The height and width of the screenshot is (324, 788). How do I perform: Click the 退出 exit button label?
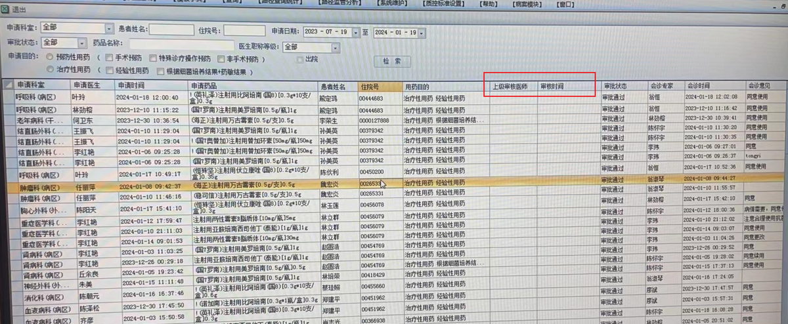pos(20,11)
